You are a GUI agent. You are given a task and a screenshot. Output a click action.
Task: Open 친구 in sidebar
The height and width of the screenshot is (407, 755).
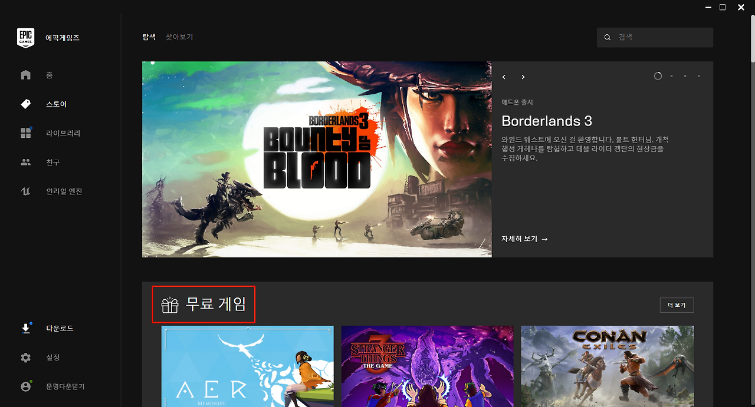(53, 162)
